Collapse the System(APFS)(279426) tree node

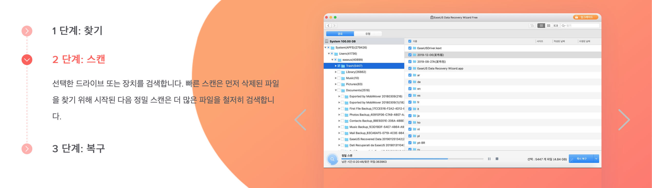(x=325, y=48)
